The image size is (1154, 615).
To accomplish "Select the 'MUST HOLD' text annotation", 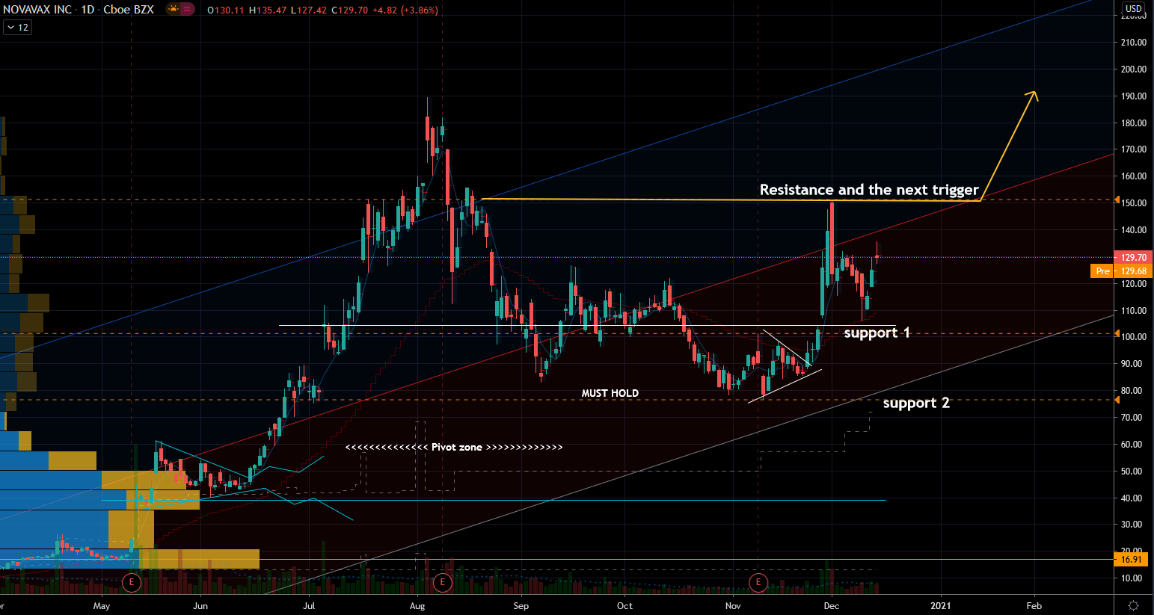I will (x=610, y=393).
